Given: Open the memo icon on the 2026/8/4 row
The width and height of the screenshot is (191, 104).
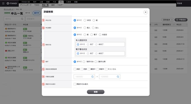Looking at the screenshot, I should (156, 30).
